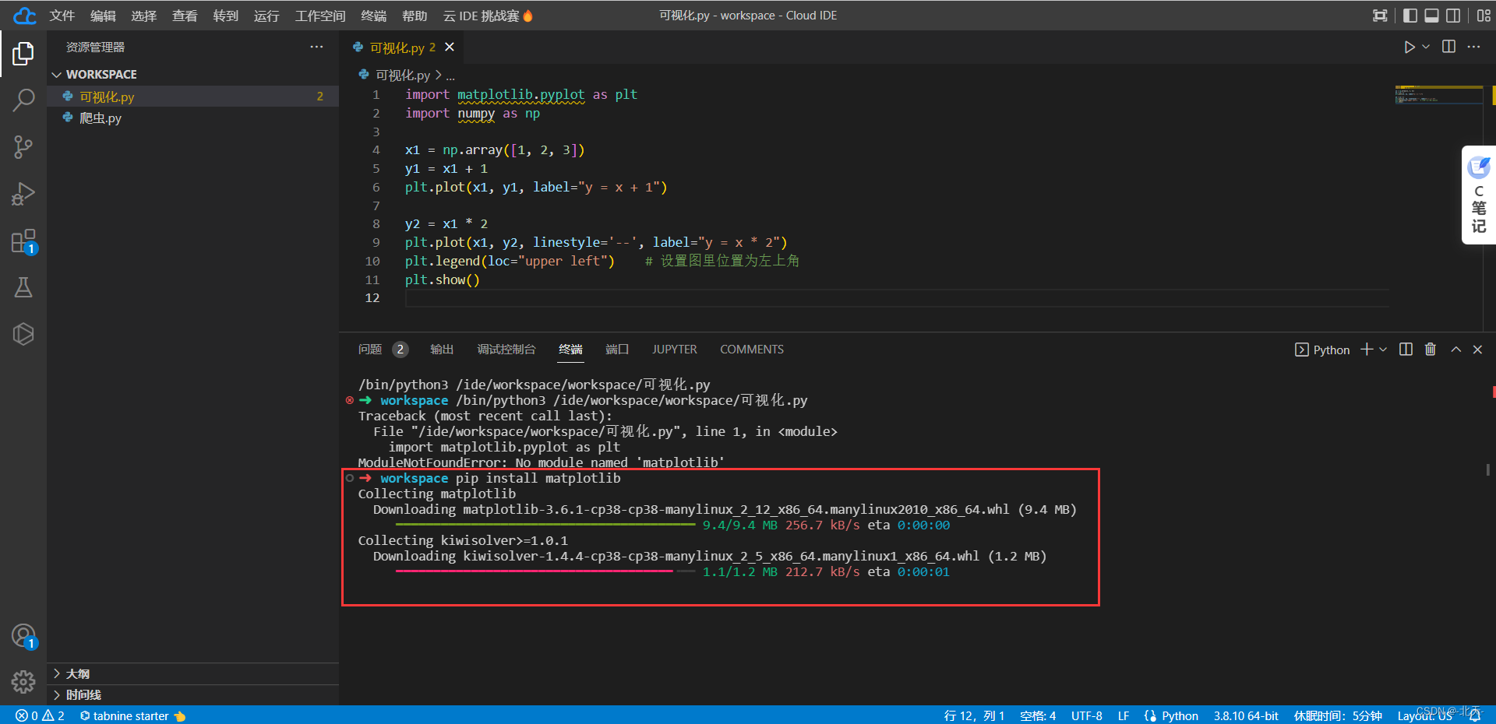Switch to the JUPYTER tab
The width and height of the screenshot is (1496, 724).
click(x=675, y=350)
